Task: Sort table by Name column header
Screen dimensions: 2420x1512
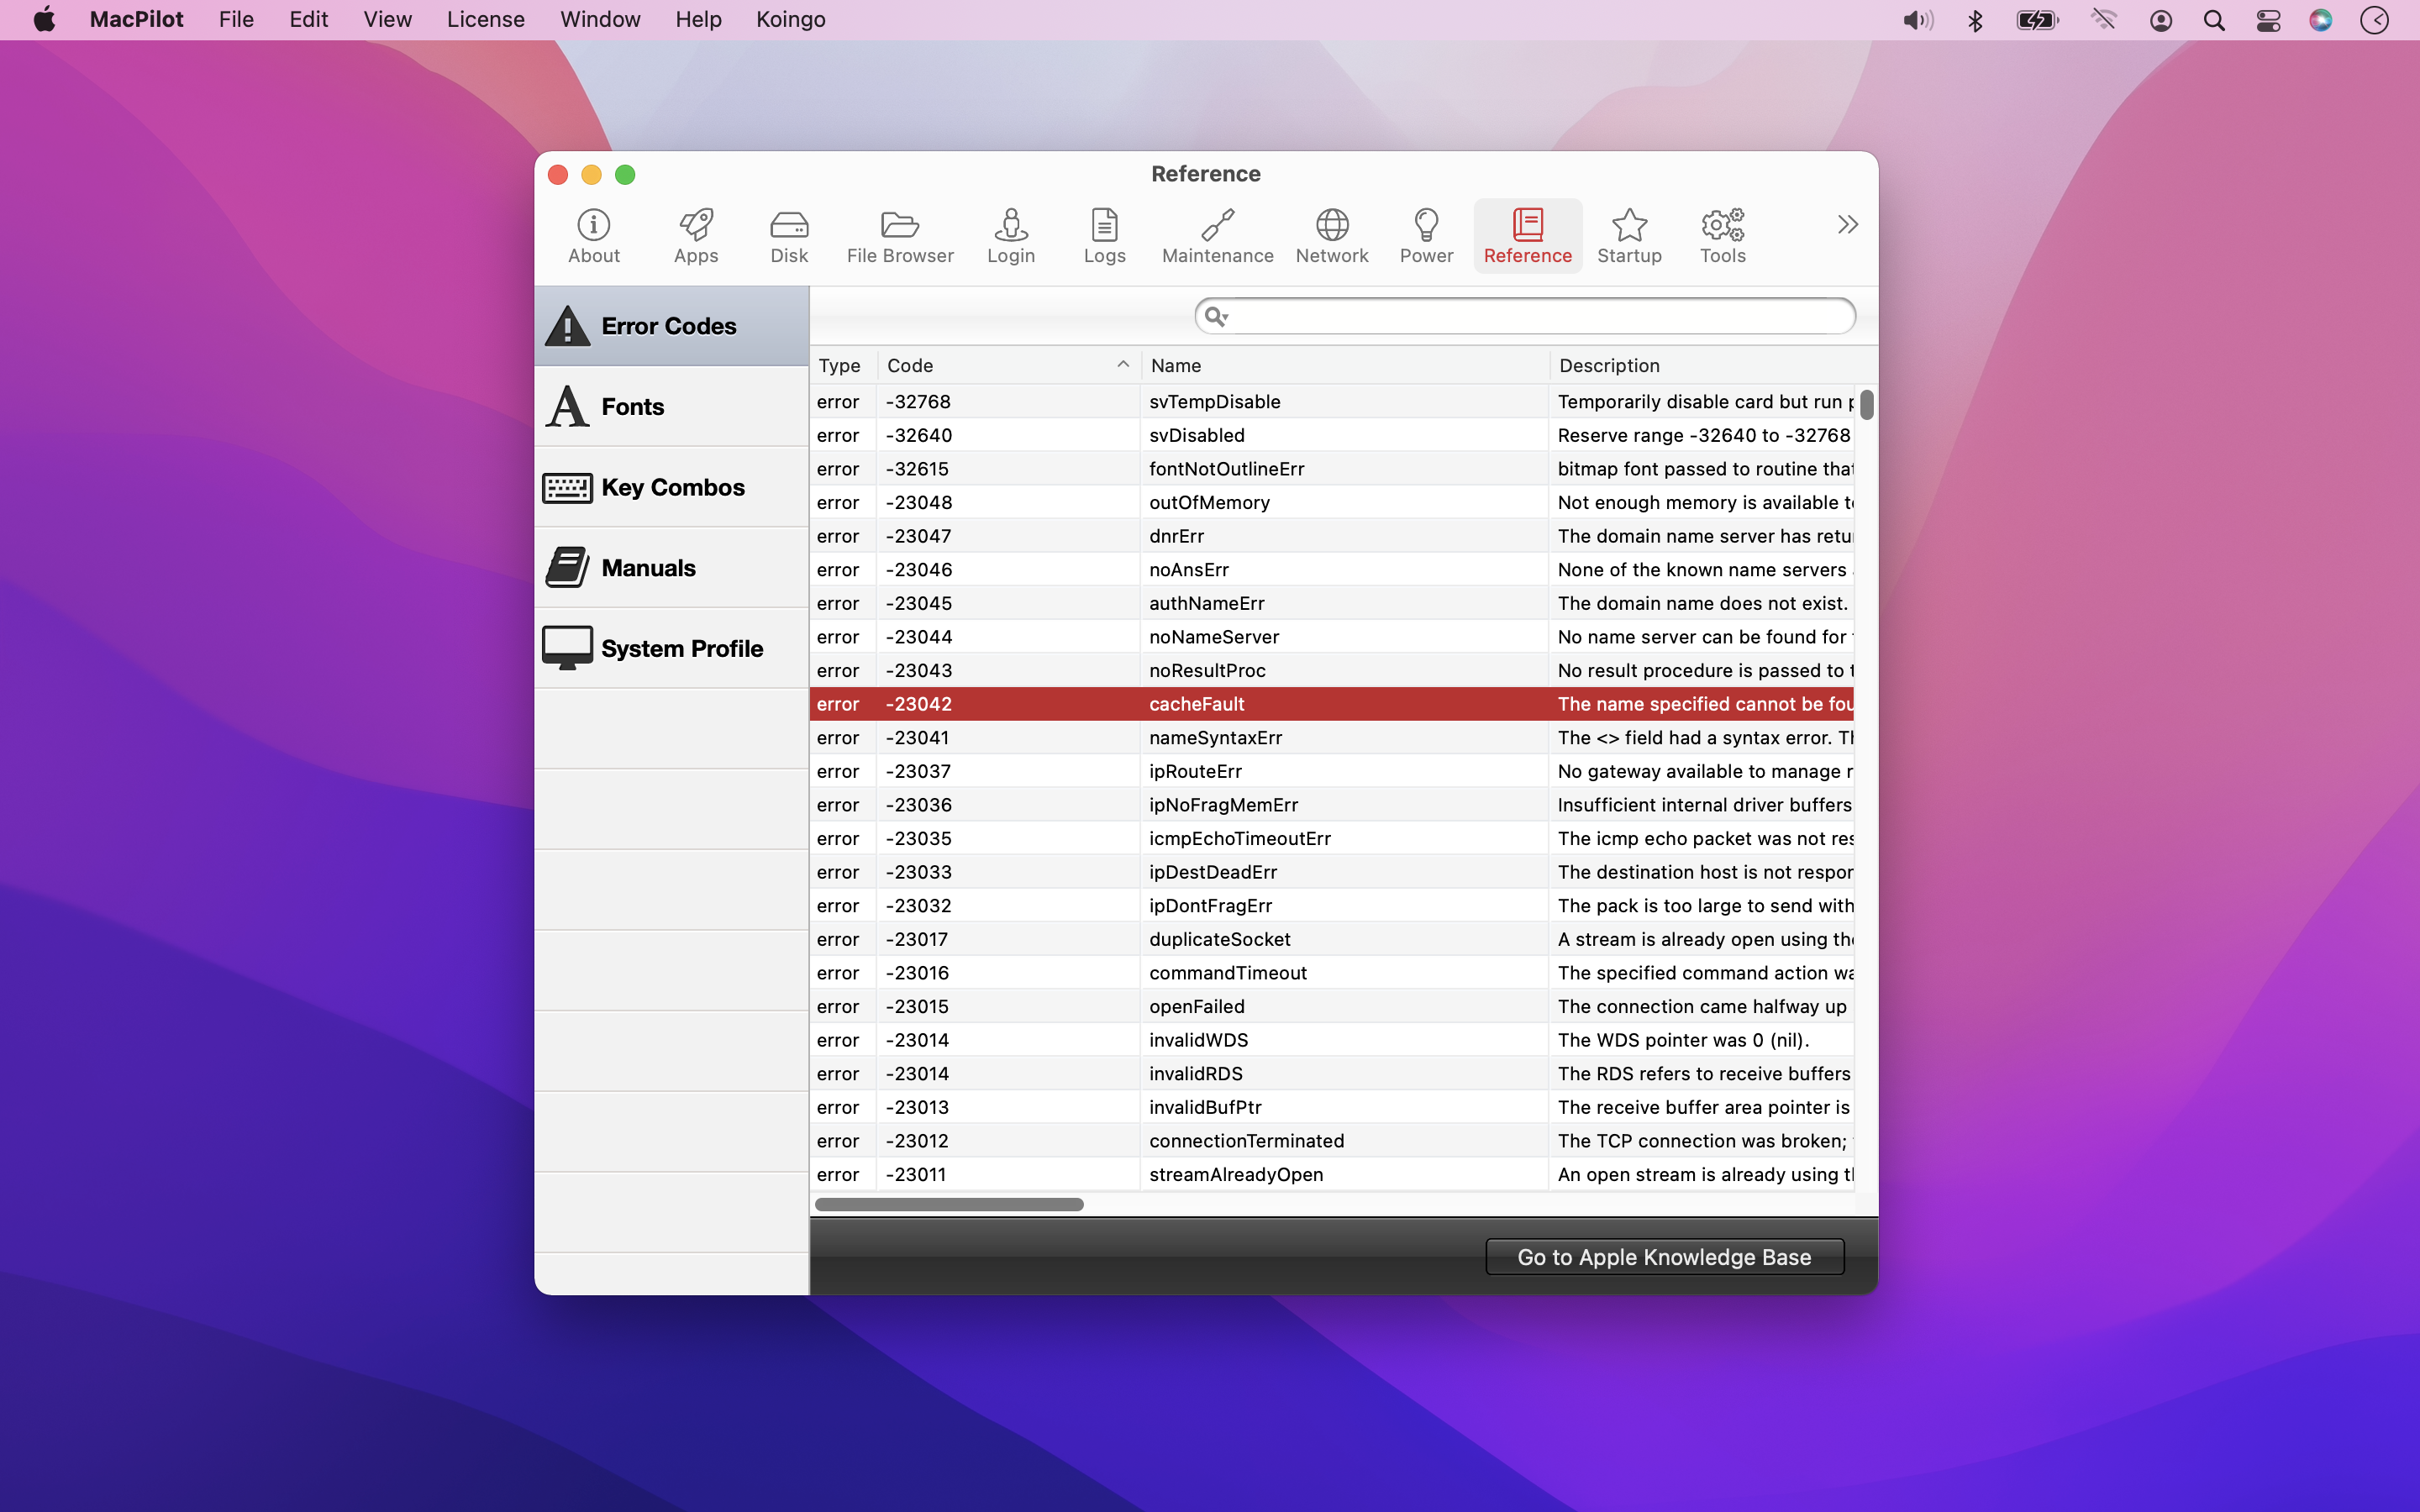Action: pyautogui.click(x=1344, y=366)
